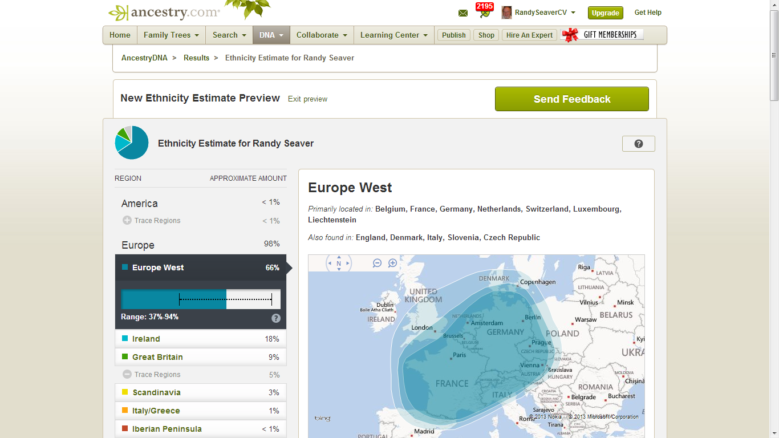Image resolution: width=779 pixels, height=438 pixels.
Task: Open the messages envelope icon
Action: (462, 12)
